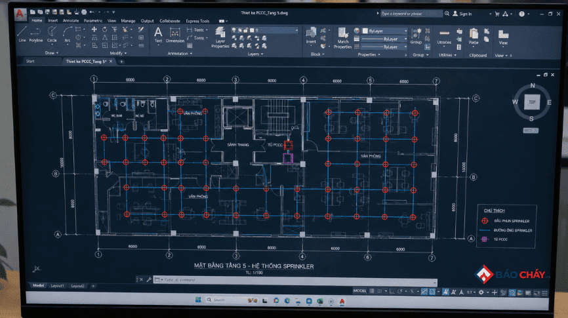Viewport: 568px width, 318px height.
Task: Add a new layout with plus button
Action: pos(93,286)
